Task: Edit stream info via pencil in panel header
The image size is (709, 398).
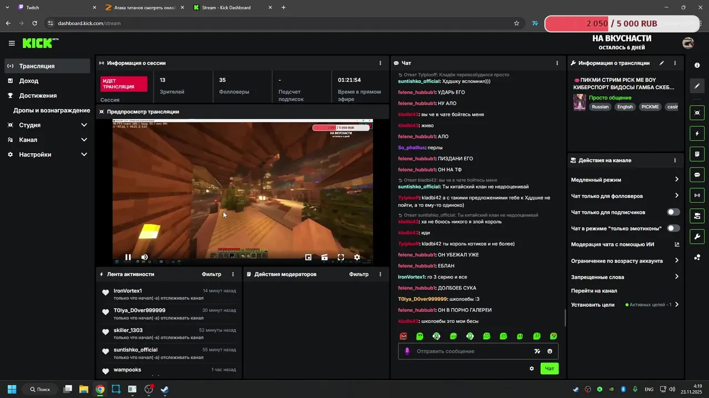Action: (x=661, y=63)
